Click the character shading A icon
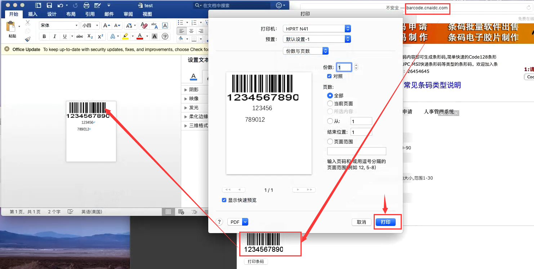 click(x=155, y=36)
